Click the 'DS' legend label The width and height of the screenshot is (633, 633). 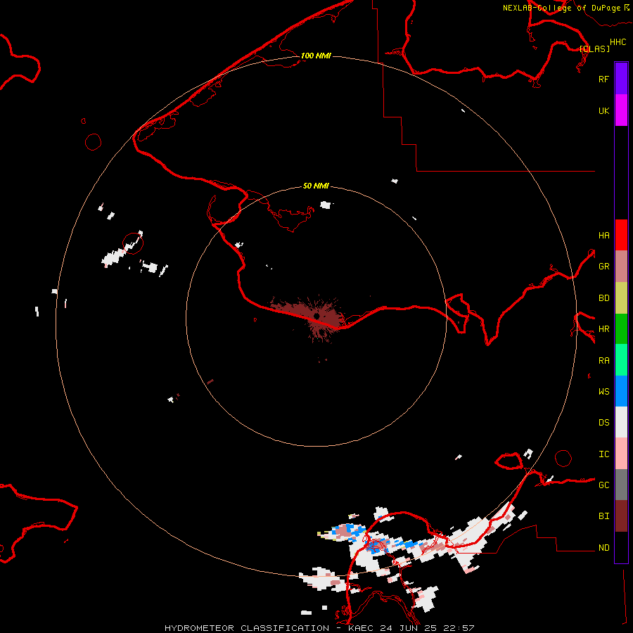click(603, 423)
